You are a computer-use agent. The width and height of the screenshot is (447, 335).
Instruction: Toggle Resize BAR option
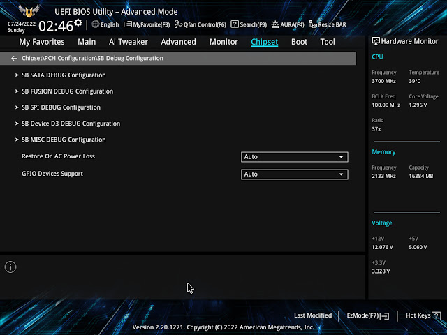[328, 24]
